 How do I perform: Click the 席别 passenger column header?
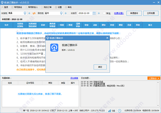click(50, 83)
